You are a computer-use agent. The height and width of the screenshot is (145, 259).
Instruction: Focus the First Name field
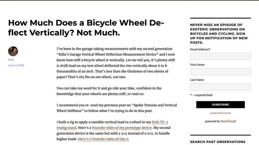[x=220, y=72]
